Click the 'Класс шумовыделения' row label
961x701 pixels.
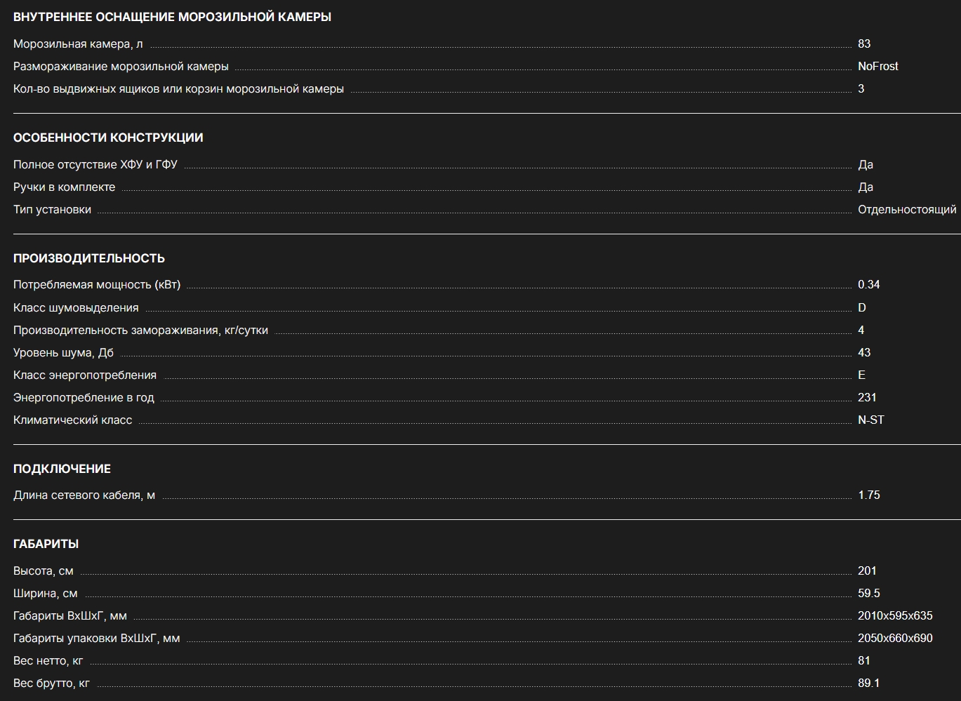76,307
